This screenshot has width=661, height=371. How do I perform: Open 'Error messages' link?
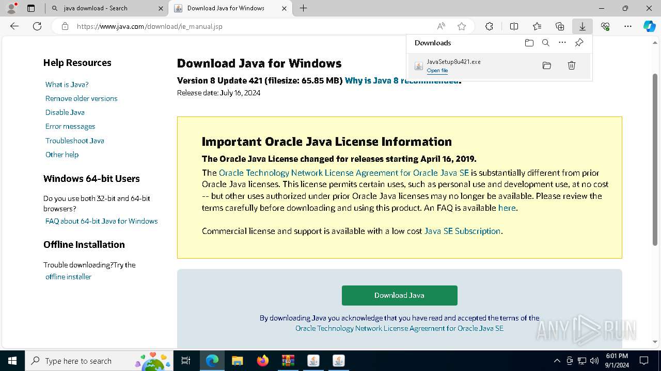click(x=70, y=126)
